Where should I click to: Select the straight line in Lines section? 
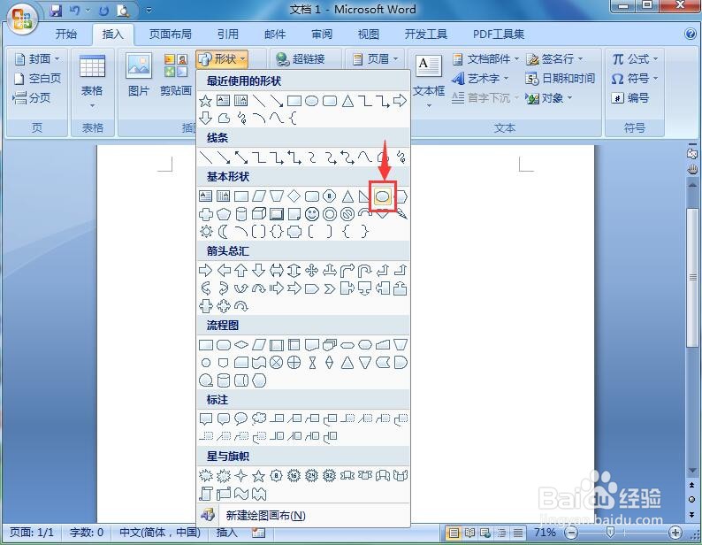pos(206,157)
